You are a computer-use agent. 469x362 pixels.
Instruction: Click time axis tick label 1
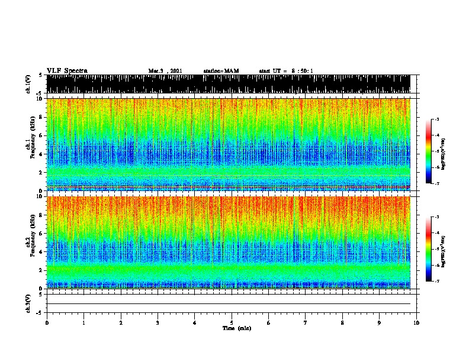click(x=83, y=323)
